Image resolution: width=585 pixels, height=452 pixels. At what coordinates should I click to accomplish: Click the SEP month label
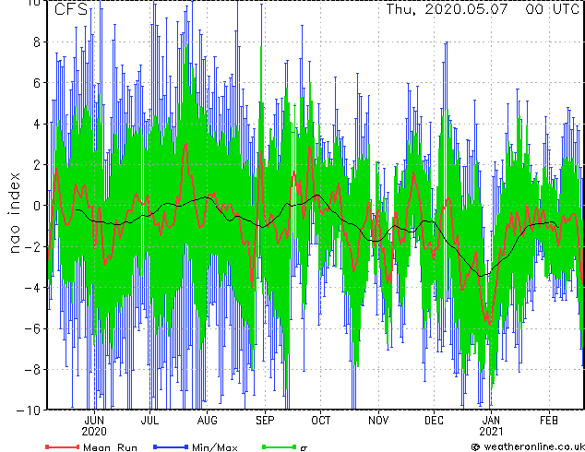pos(265,421)
